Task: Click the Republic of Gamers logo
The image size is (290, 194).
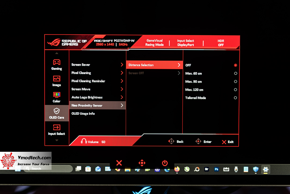Action: pyautogui.click(x=67, y=43)
